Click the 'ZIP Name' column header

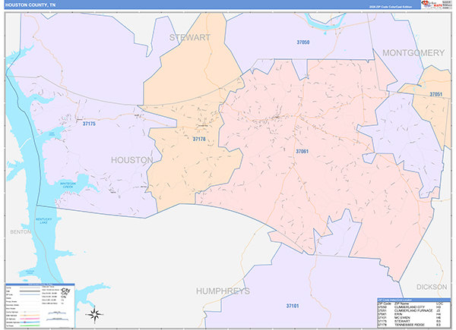401,303
